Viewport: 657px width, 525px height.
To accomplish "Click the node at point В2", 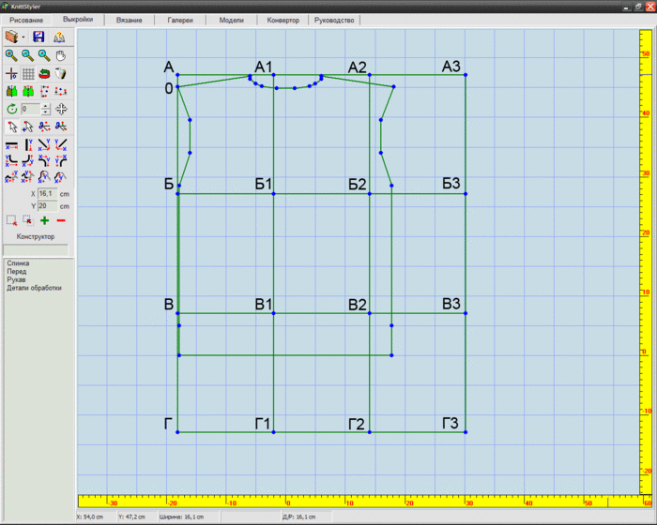I will [x=370, y=313].
